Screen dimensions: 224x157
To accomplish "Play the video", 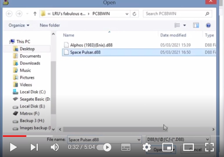I will [x=13, y=147].
